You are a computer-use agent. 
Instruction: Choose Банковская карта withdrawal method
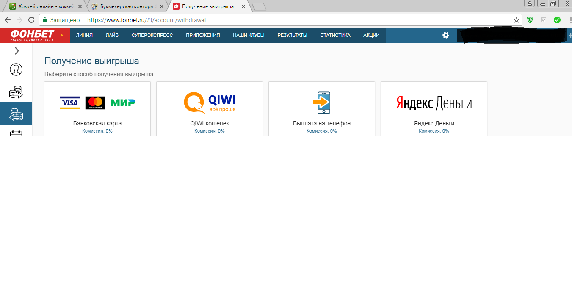[97, 109]
